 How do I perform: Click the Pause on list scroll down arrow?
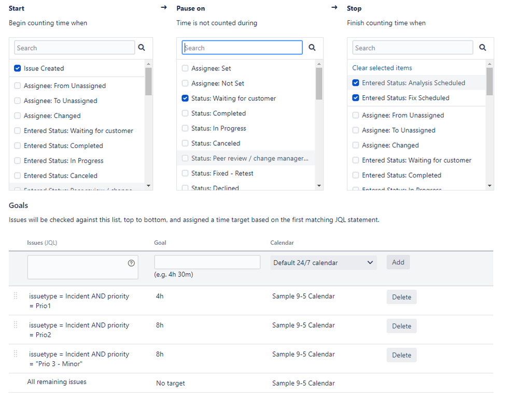pos(319,186)
